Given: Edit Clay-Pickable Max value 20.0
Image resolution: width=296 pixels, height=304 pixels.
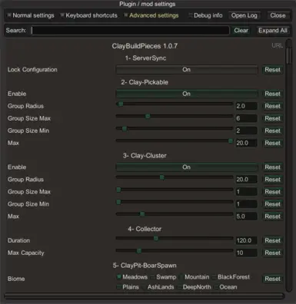Looking at the screenshot, I should pyautogui.click(x=246, y=143).
